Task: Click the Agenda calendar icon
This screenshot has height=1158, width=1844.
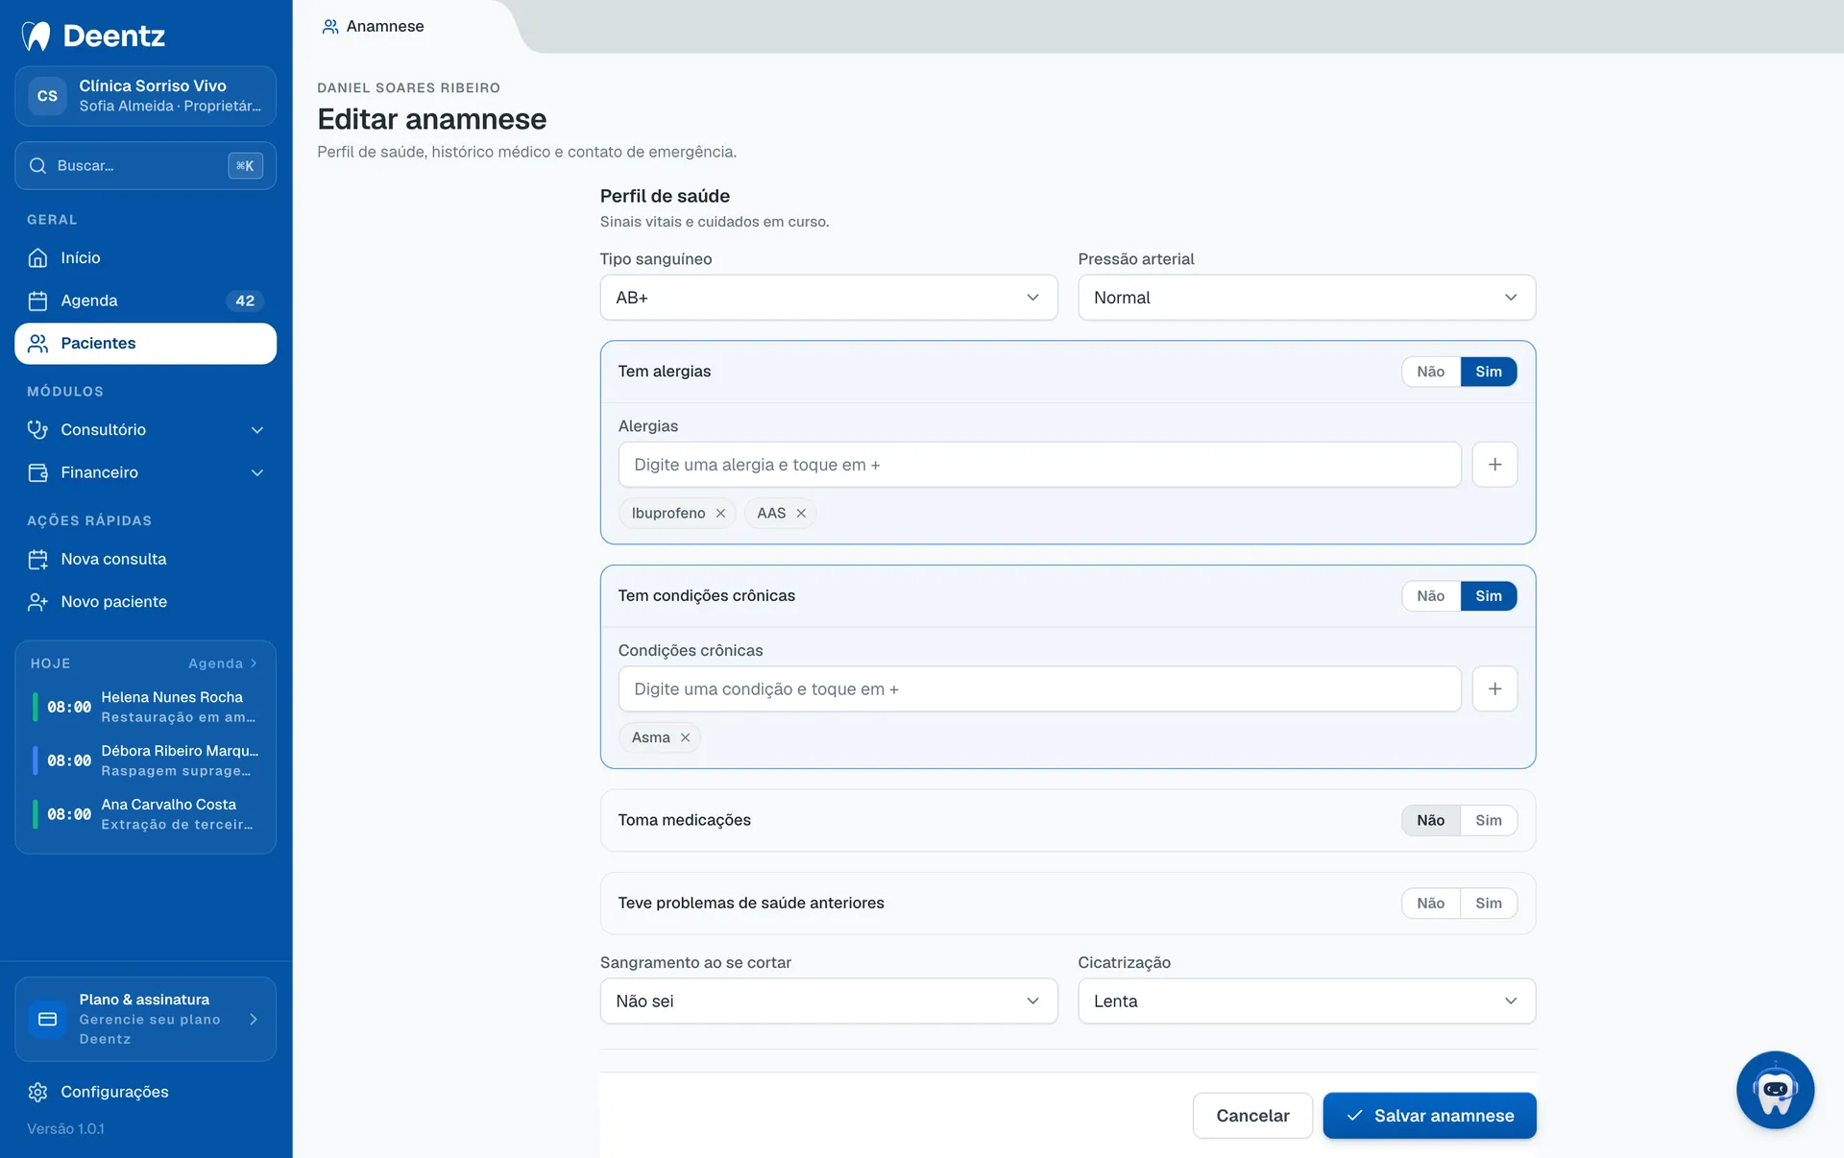Action: point(38,301)
